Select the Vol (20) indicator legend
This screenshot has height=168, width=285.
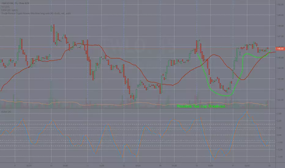[x=6, y=7]
